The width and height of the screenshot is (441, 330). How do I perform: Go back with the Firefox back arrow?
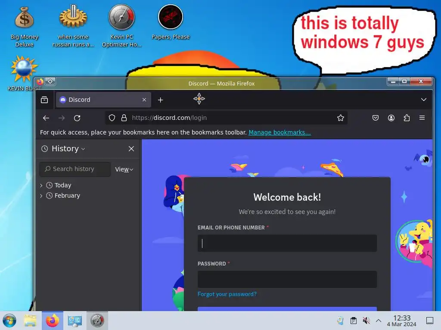pos(46,118)
